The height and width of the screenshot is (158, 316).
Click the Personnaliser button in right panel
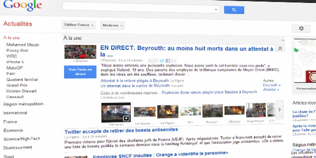coord(305,89)
